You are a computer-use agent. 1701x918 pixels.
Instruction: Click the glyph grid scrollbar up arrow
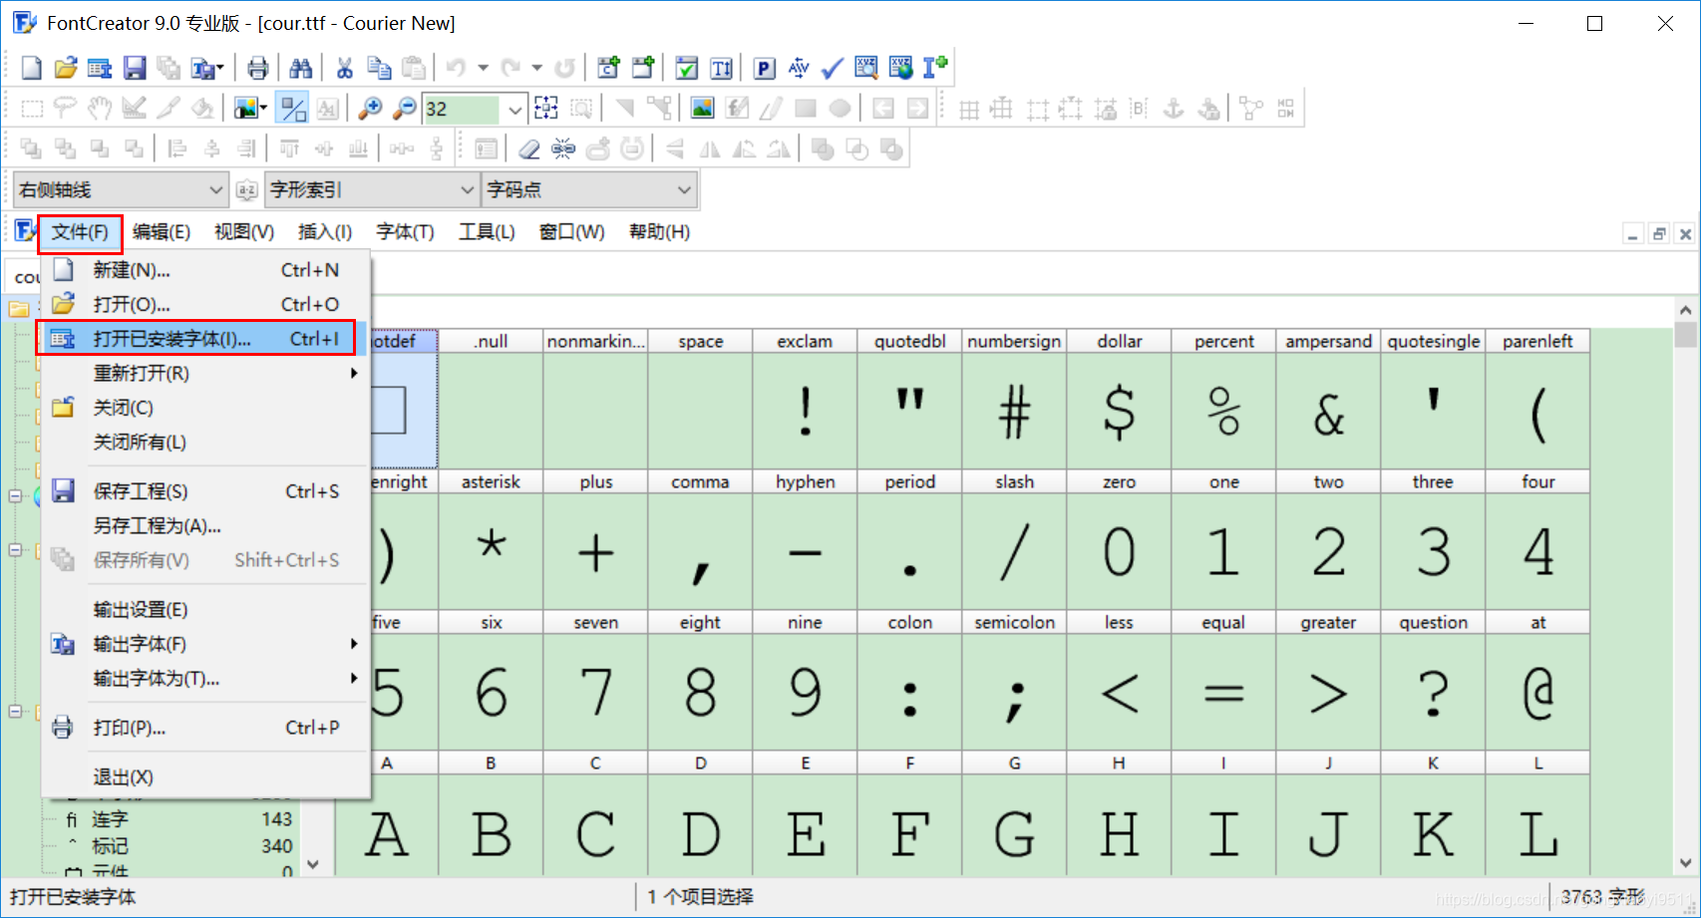pos(1686,310)
